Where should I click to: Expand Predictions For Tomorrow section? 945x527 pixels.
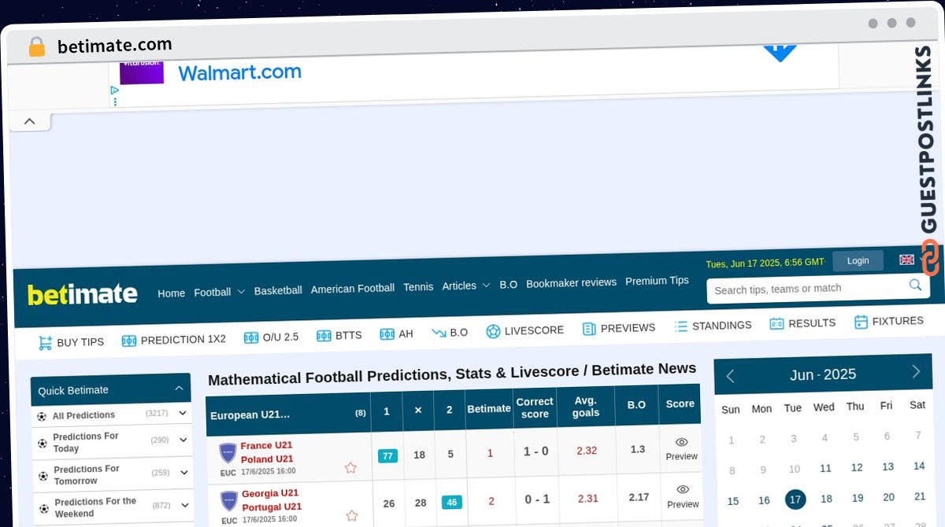pos(183,472)
